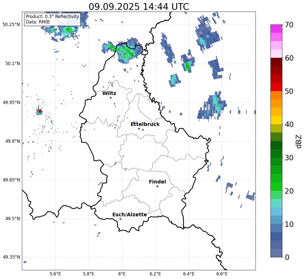Click the Findel city label
Screen dimensions: 305x279
tap(157, 182)
